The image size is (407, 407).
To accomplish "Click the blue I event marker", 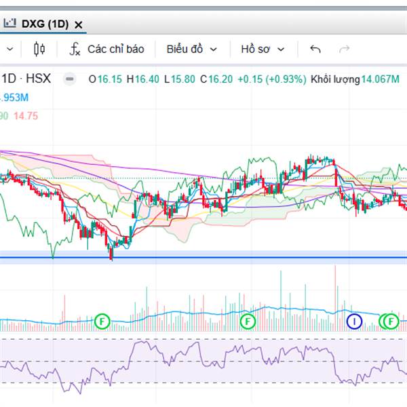I will [x=354, y=321].
